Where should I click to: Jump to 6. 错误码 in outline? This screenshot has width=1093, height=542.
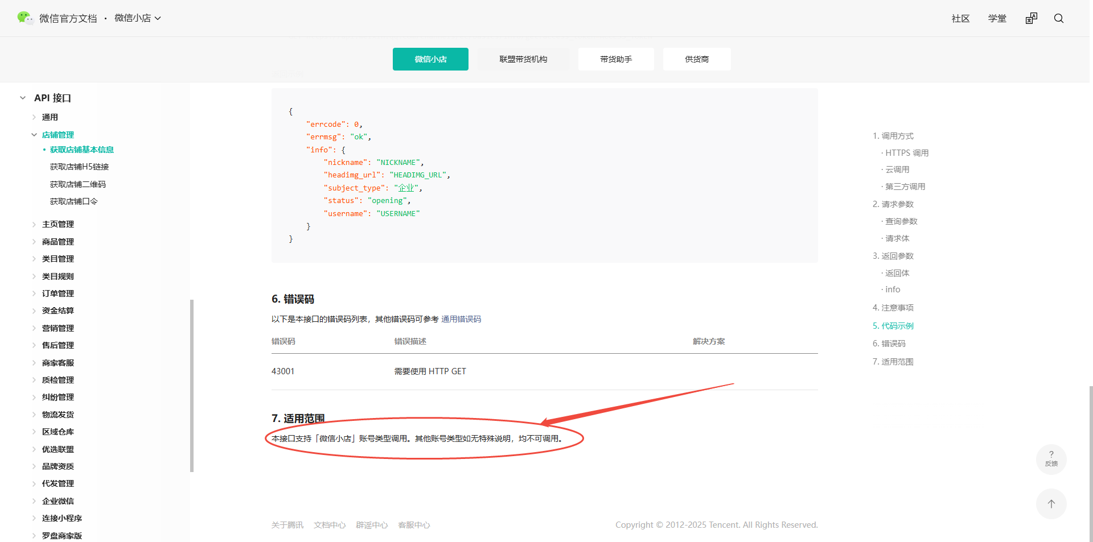889,344
